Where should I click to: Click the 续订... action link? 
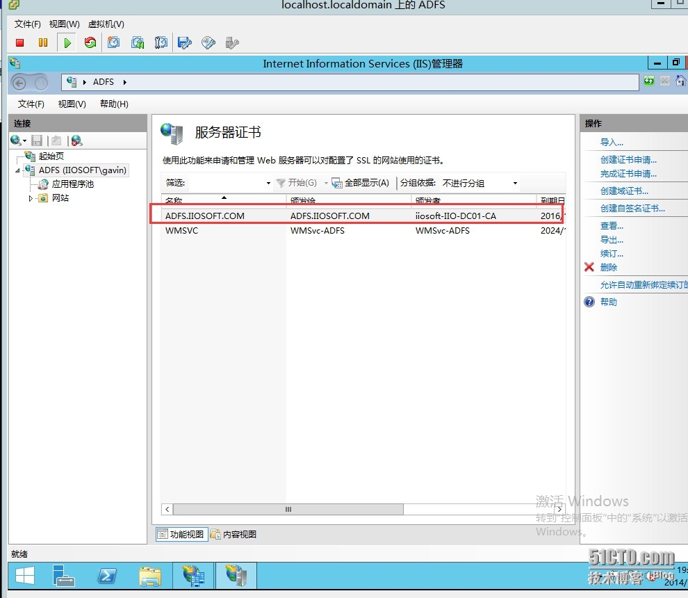[x=612, y=254]
